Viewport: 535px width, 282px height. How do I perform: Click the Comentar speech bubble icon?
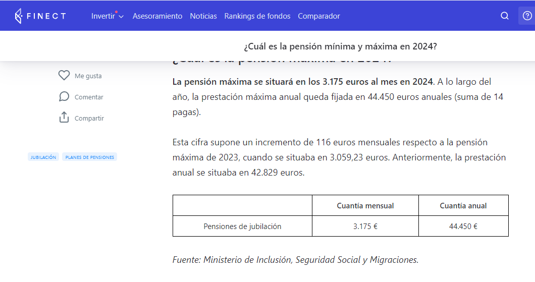[64, 97]
